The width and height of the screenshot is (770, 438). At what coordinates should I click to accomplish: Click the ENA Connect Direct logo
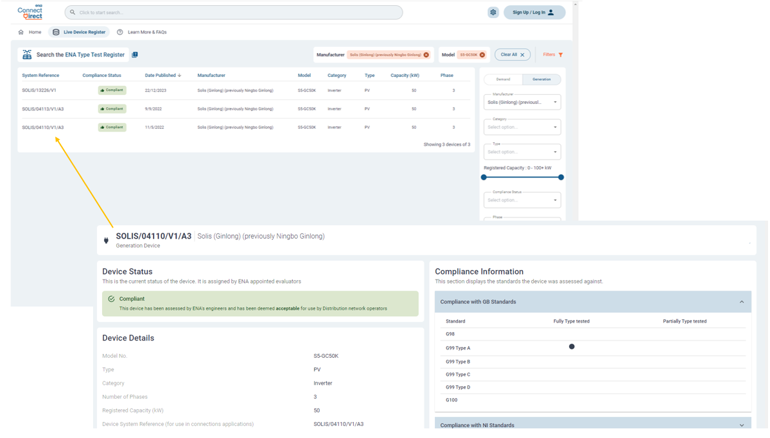30,12
